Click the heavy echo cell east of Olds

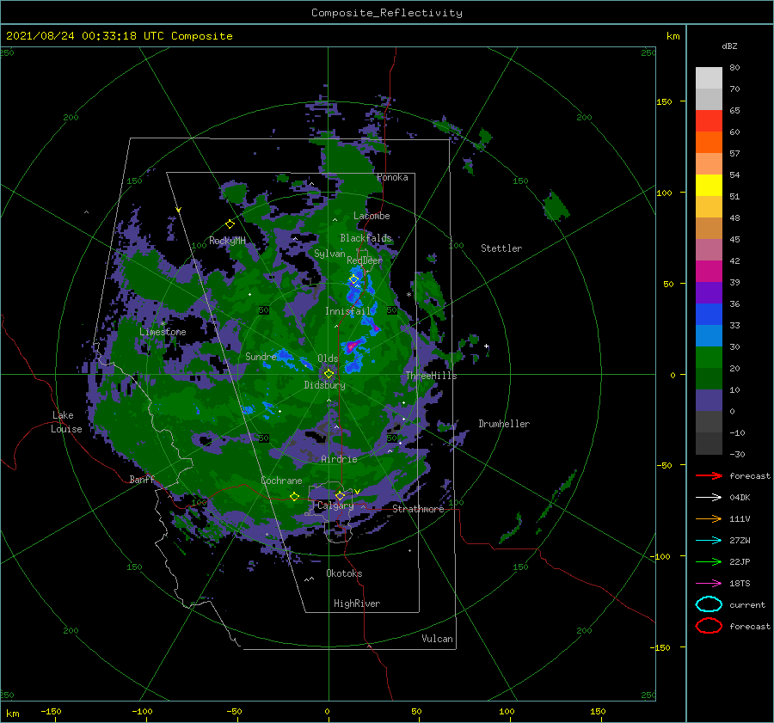coord(355,345)
